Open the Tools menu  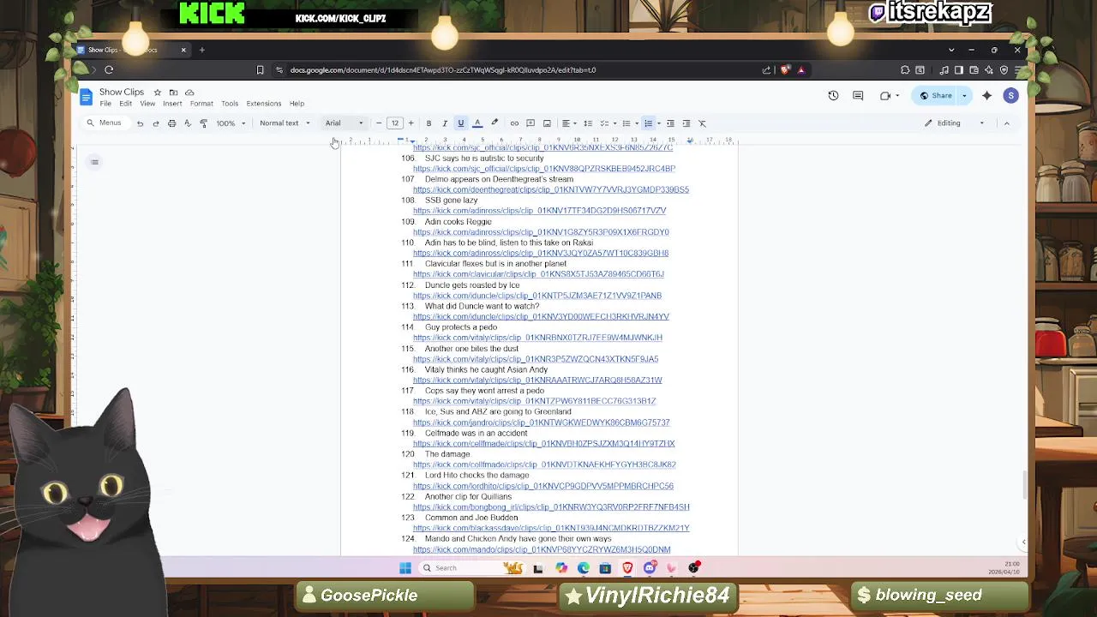tap(230, 104)
